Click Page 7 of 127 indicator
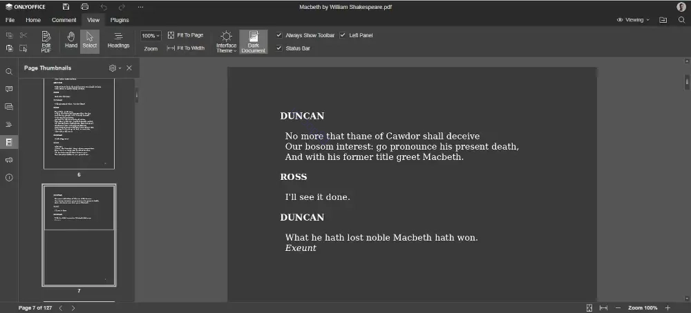The image size is (691, 313). click(35, 308)
